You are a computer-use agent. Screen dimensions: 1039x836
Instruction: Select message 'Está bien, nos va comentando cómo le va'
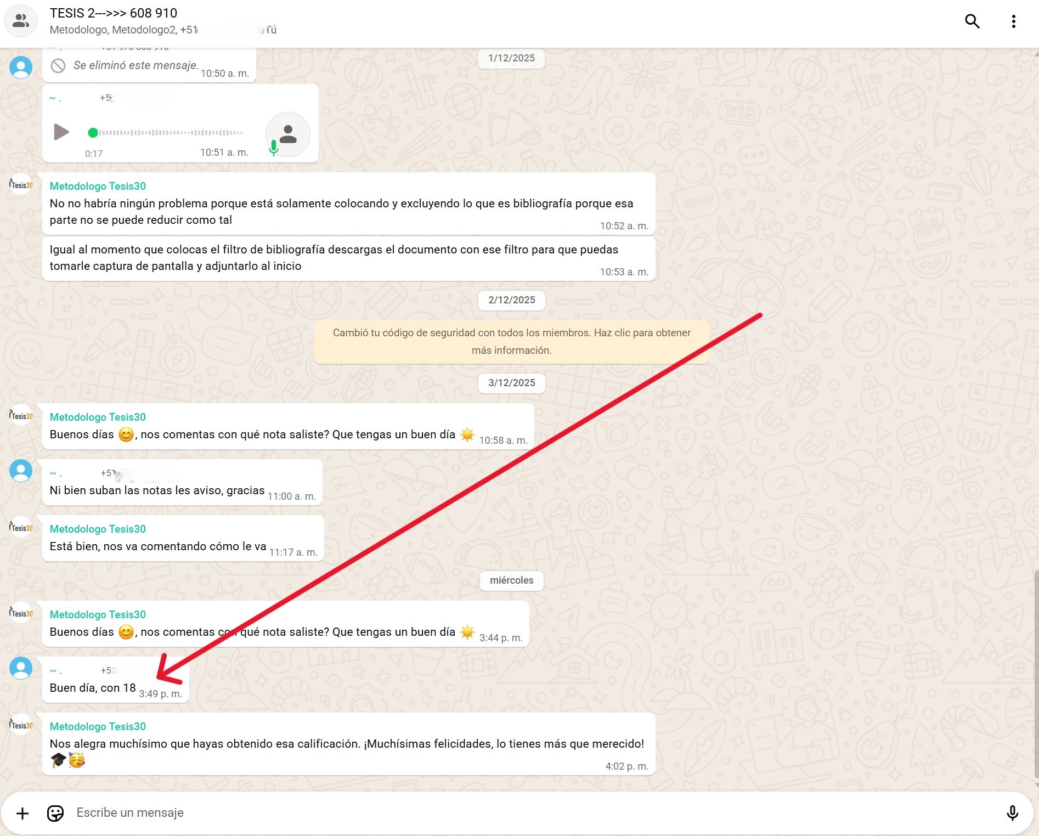183,539
